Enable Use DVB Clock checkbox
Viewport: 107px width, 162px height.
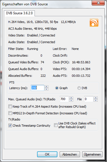(56, 125)
